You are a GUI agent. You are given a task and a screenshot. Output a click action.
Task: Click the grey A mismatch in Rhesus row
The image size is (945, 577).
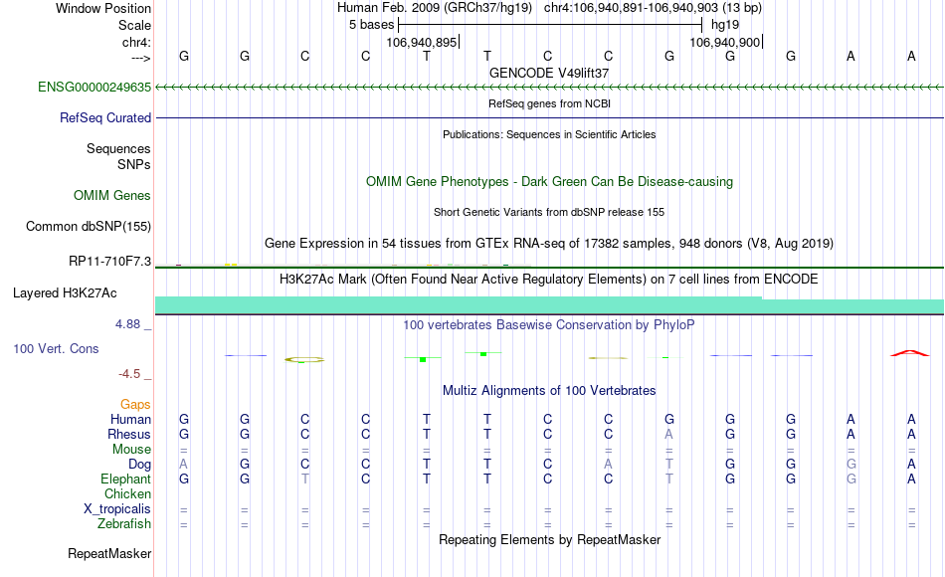coord(669,434)
